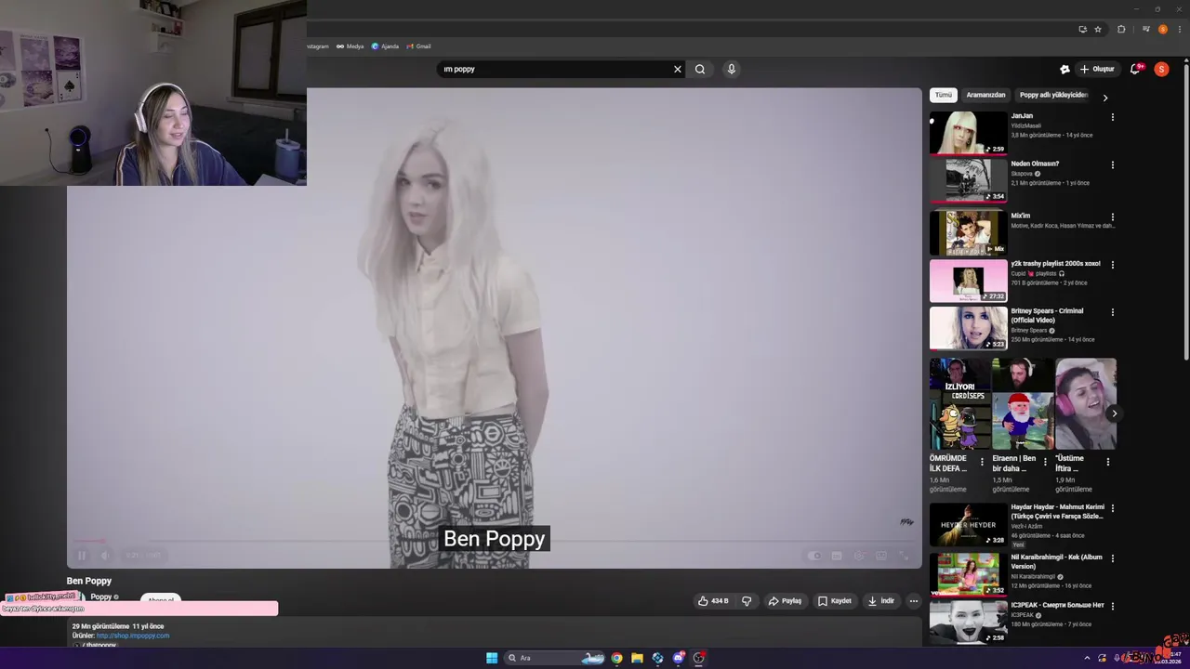
Task: Open YouTube notifications bell
Action: 1135,69
